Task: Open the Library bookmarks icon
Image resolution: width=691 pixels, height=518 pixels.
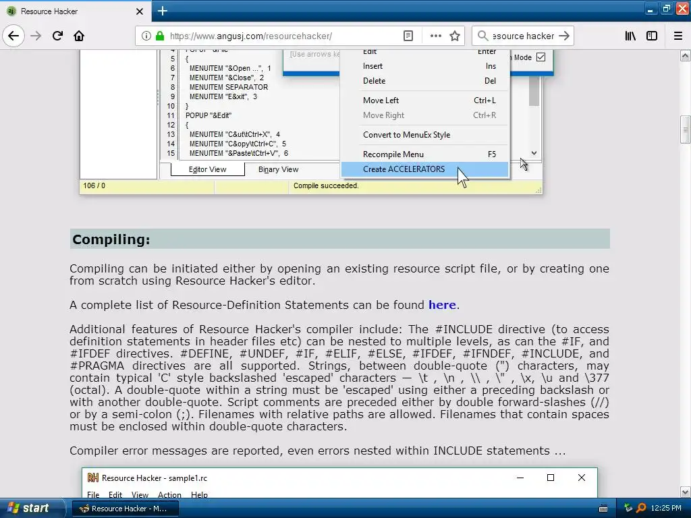Action: pyautogui.click(x=630, y=36)
